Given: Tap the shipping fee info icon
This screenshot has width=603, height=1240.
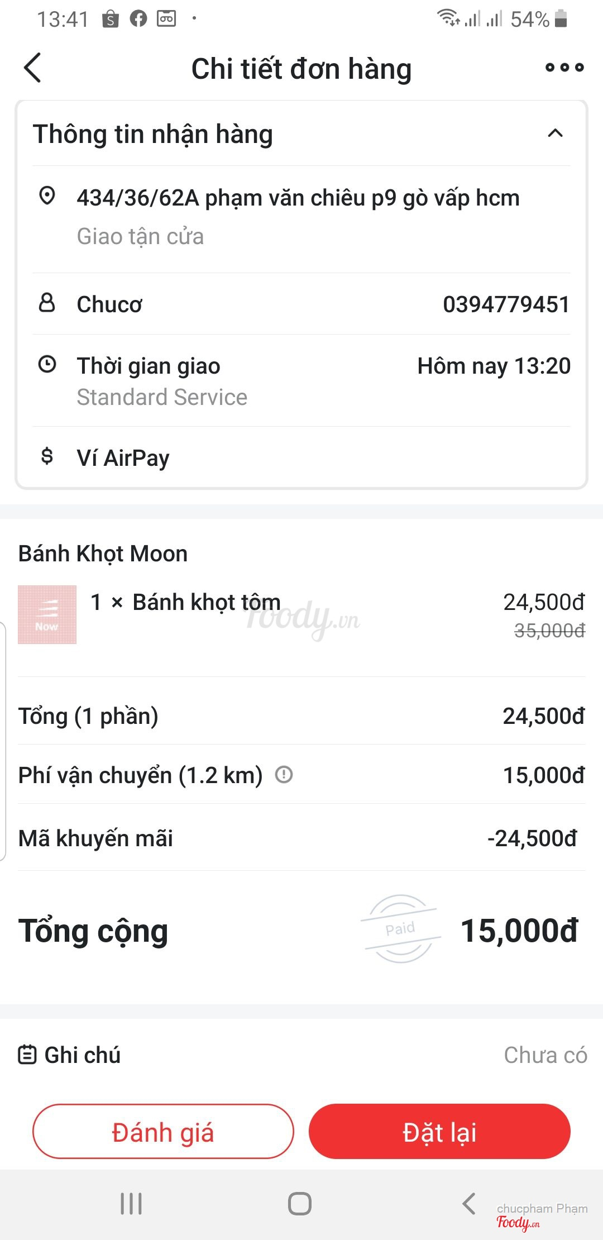Looking at the screenshot, I should [x=284, y=775].
